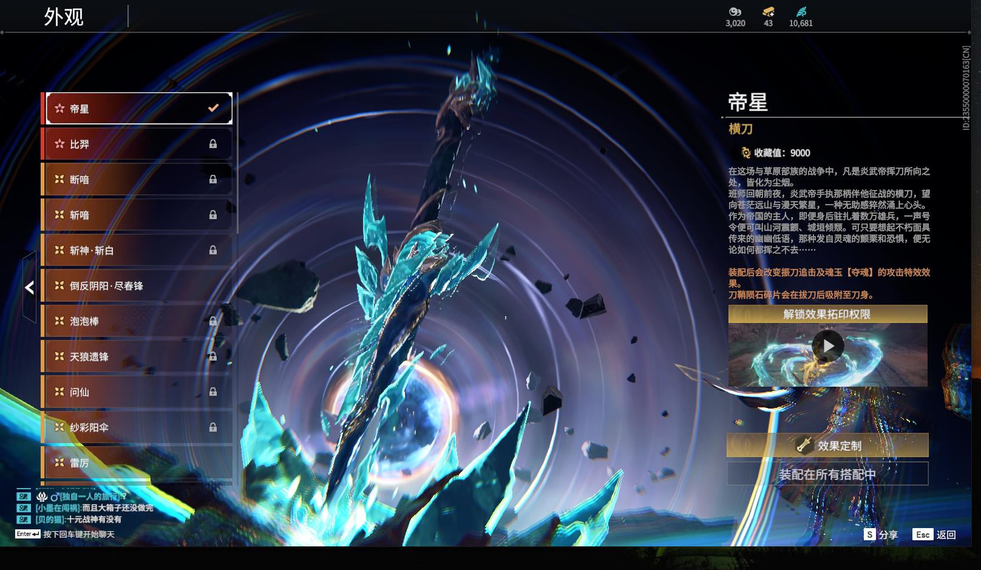The image size is (981, 570).
Task: Click the lock icon on 问仙
Action: pyautogui.click(x=213, y=392)
